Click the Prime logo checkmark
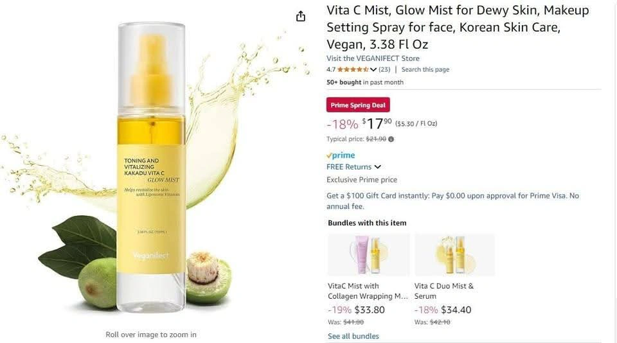Image resolution: width=617 pixels, height=343 pixels. 329,155
